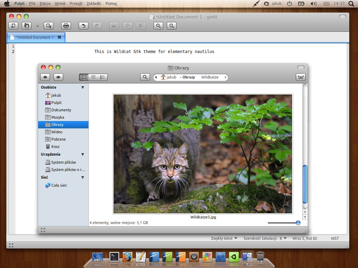Collapse the Urządzenia sidebar section
The height and width of the screenshot is (268, 358).
coord(83,154)
